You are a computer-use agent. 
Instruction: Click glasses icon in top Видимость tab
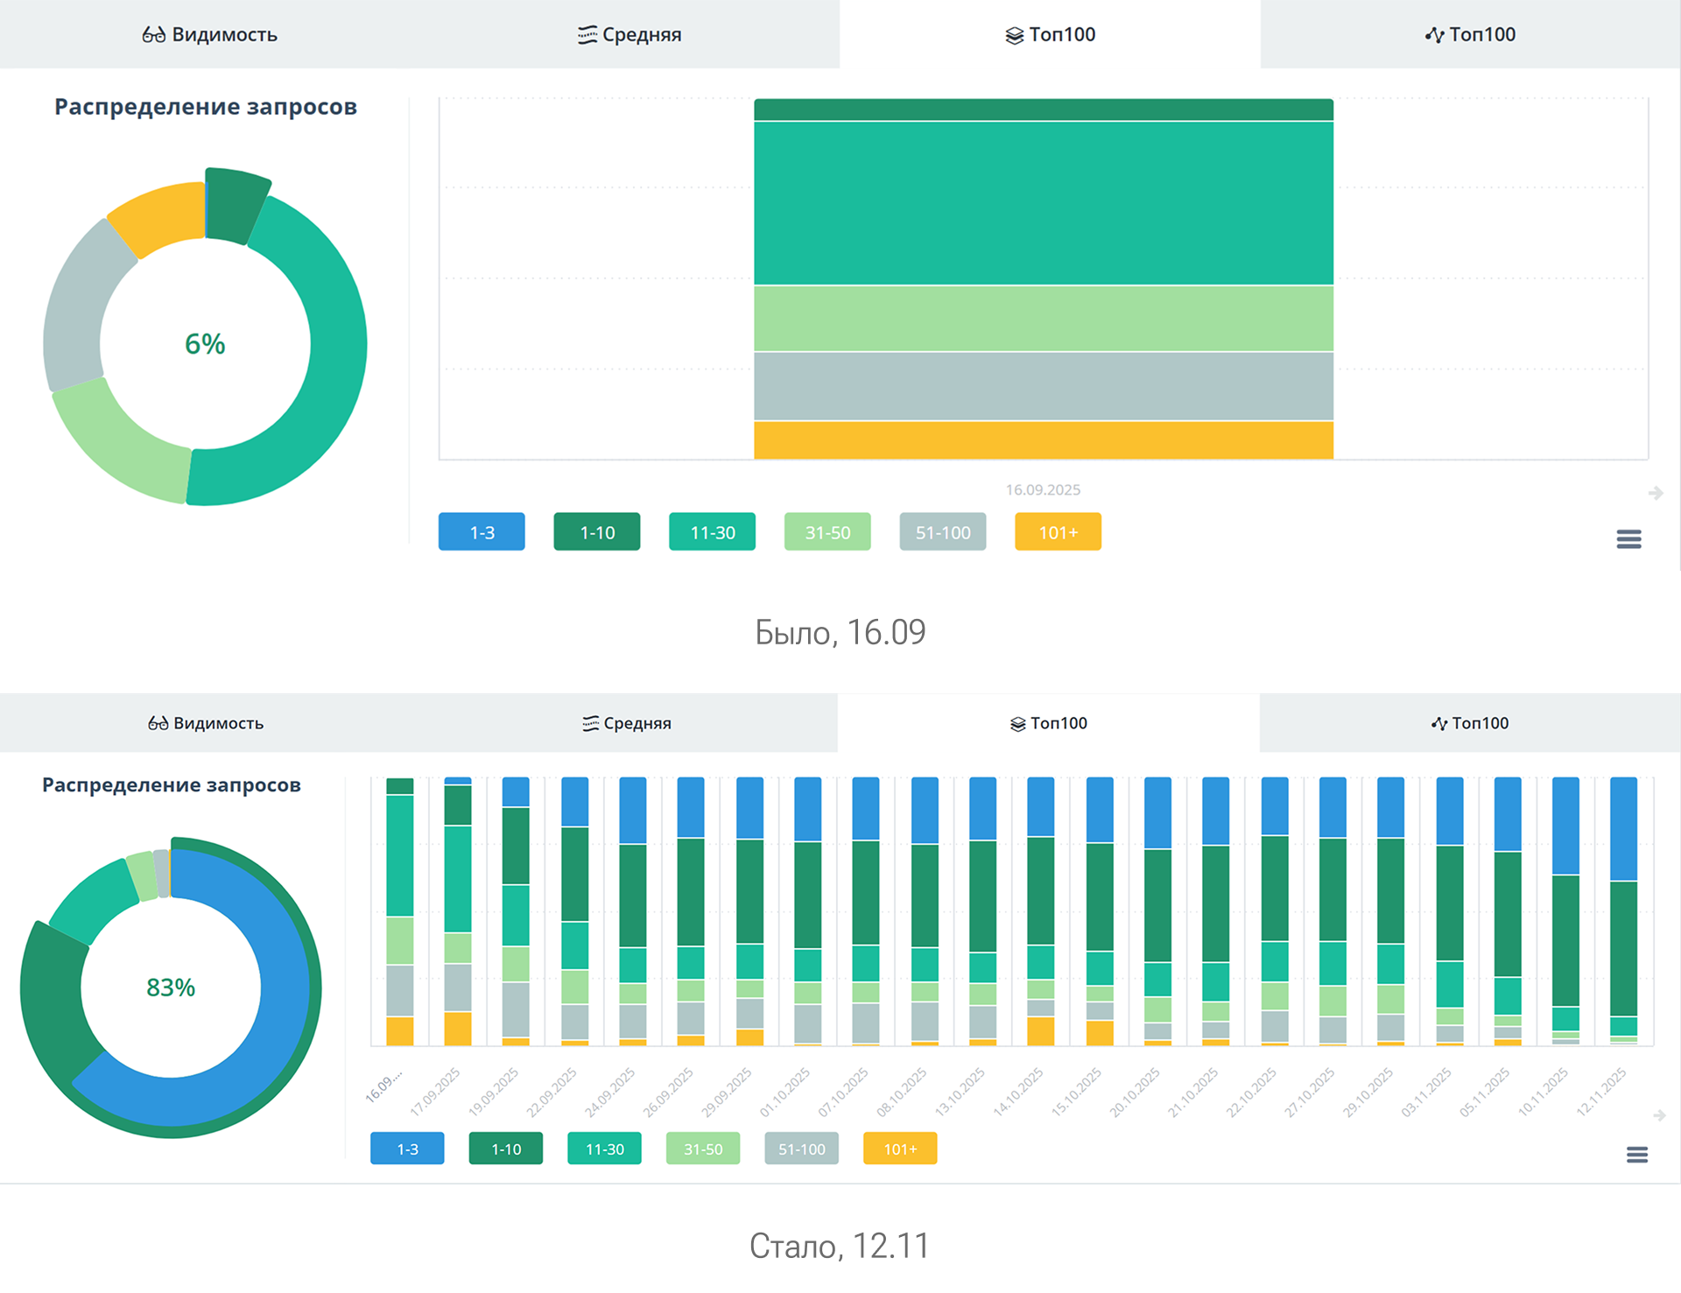[153, 35]
